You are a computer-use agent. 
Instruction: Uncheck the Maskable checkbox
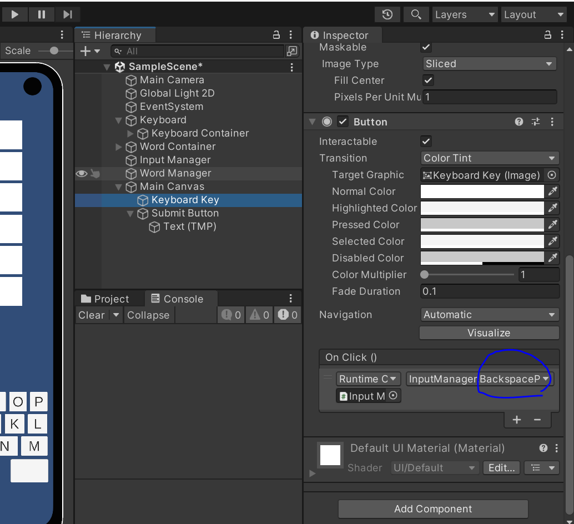(x=426, y=47)
